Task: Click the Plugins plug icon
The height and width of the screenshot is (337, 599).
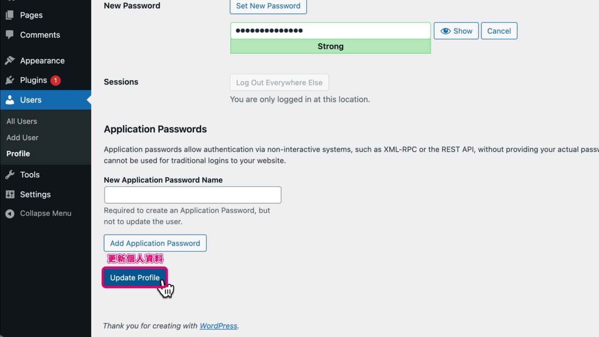Action: (9, 80)
